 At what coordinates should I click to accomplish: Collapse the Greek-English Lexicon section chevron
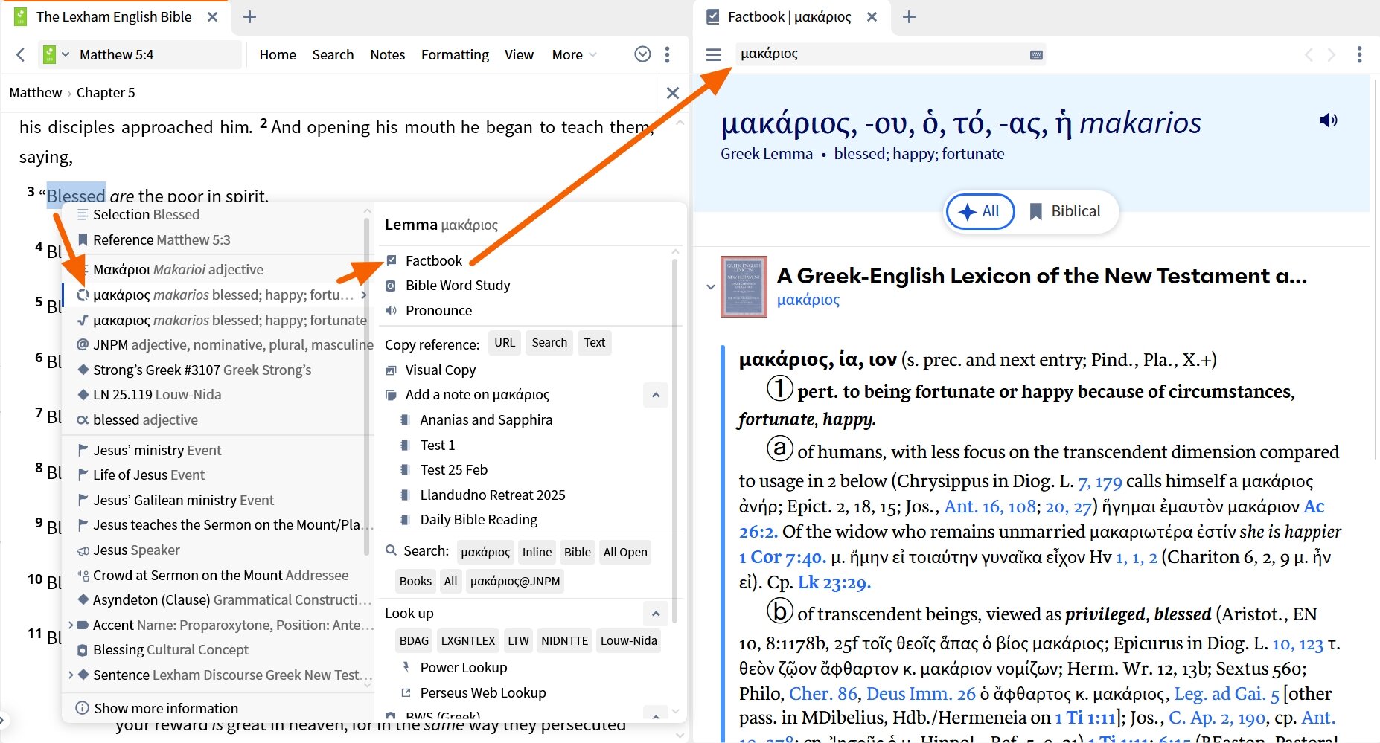710,287
